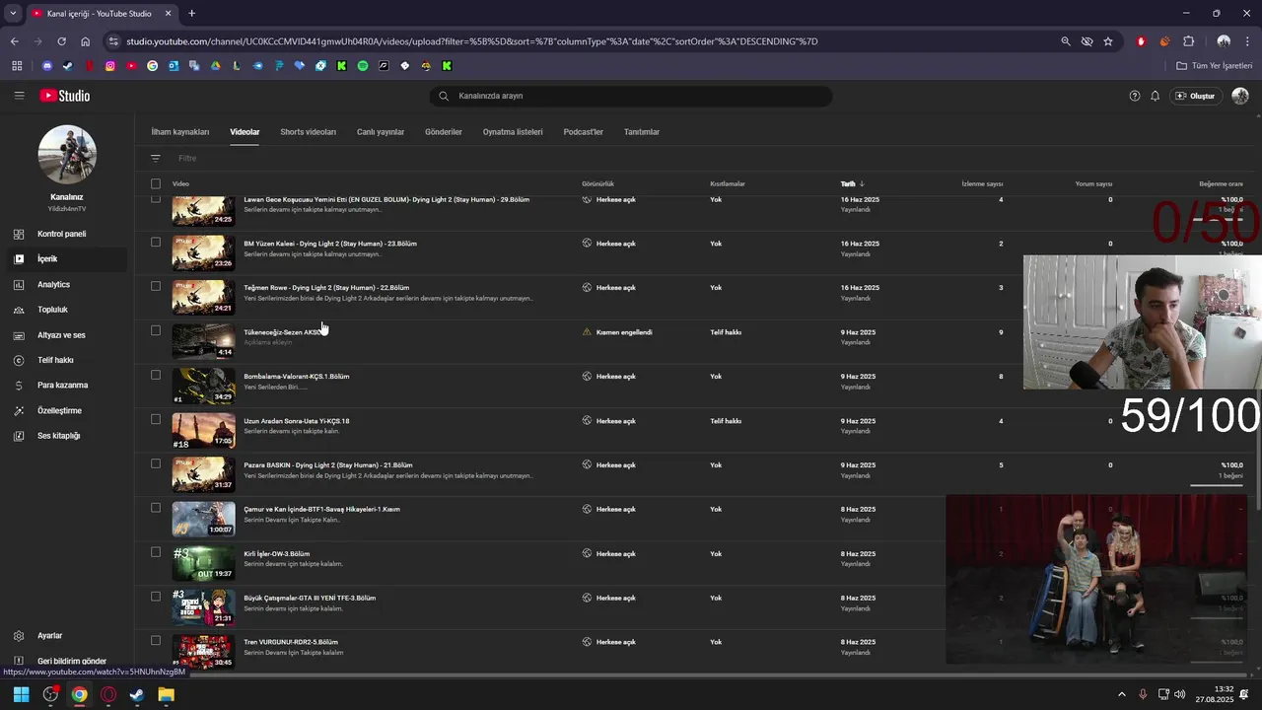This screenshot has width=1262, height=710.
Task: Open the Tren VURGUNU!-RDR2-5.Bölüm title link
Action: (x=291, y=642)
